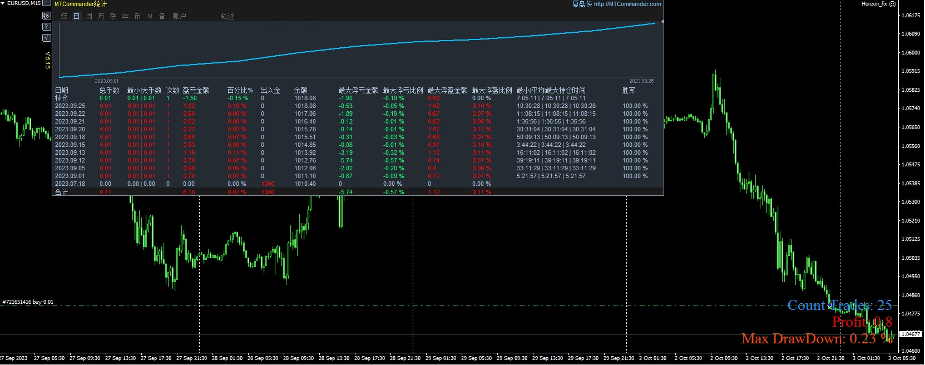The width and height of the screenshot is (925, 365).
Task: Click the small arrow at equity curve end
Action: pyautogui.click(x=662, y=22)
